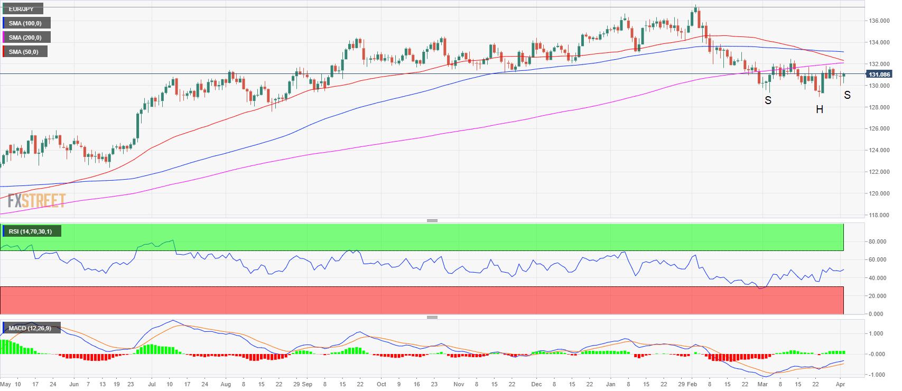
Task: Click the 118.000 price axis value
Action: click(879, 215)
